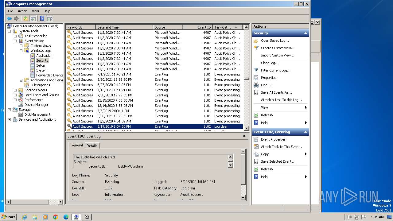Screen dimensions: 393x221
Task: Launch Internet Explorer from taskbar
Action: pos(24,217)
